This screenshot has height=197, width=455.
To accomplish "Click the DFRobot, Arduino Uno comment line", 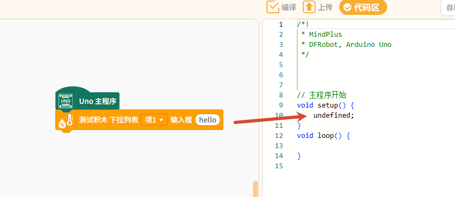I will (x=346, y=45).
